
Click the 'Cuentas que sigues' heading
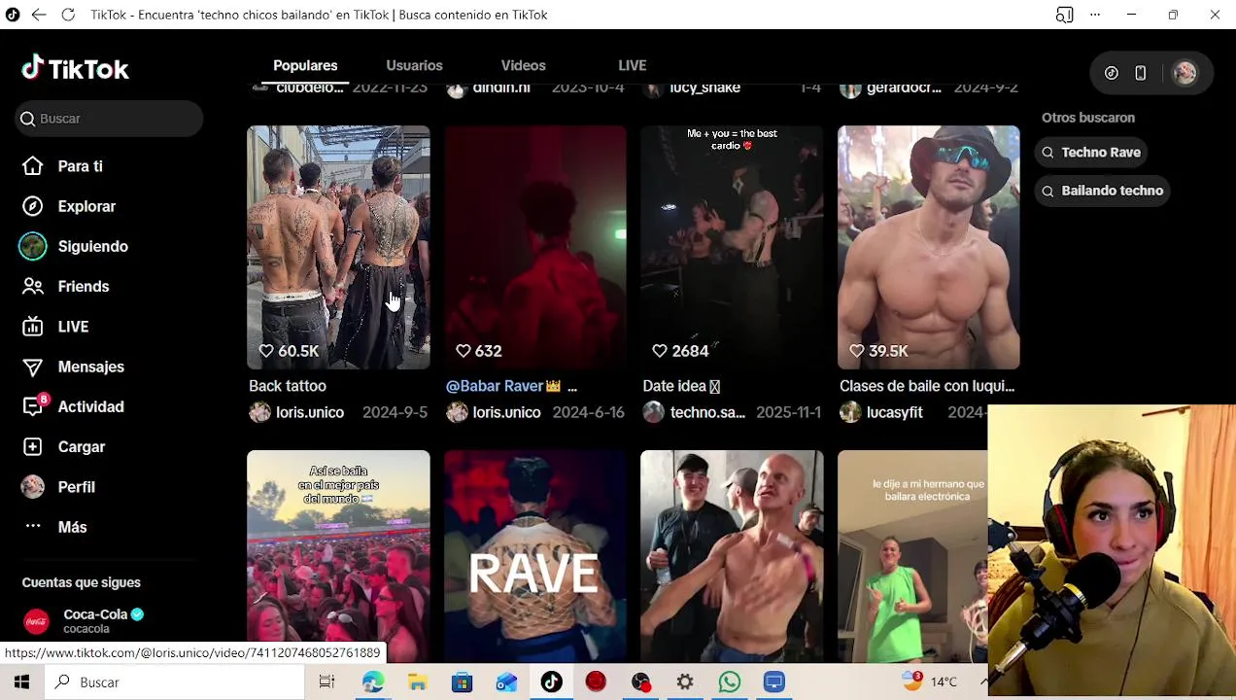pyautogui.click(x=82, y=582)
